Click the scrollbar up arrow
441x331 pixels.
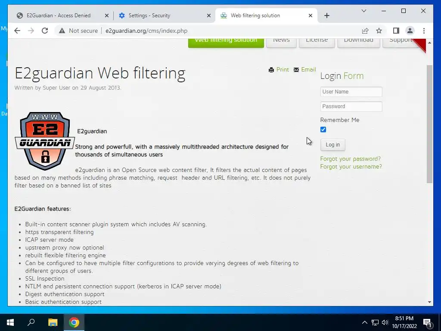pyautogui.click(x=429, y=43)
